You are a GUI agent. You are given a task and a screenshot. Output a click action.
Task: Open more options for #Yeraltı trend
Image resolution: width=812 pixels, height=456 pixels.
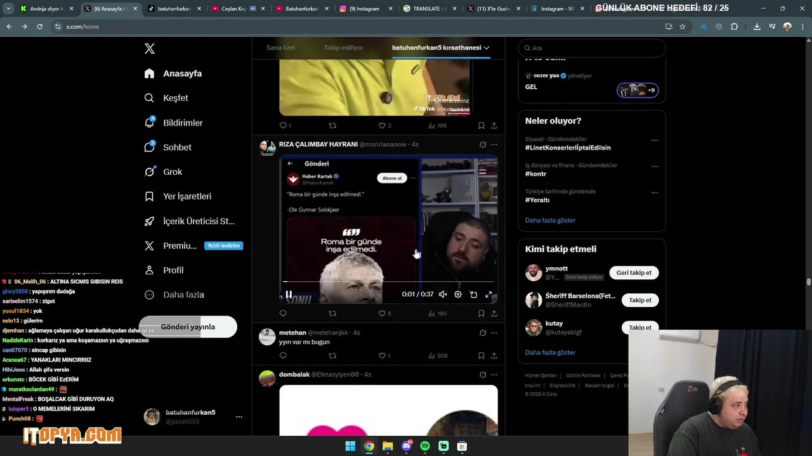pos(655,193)
